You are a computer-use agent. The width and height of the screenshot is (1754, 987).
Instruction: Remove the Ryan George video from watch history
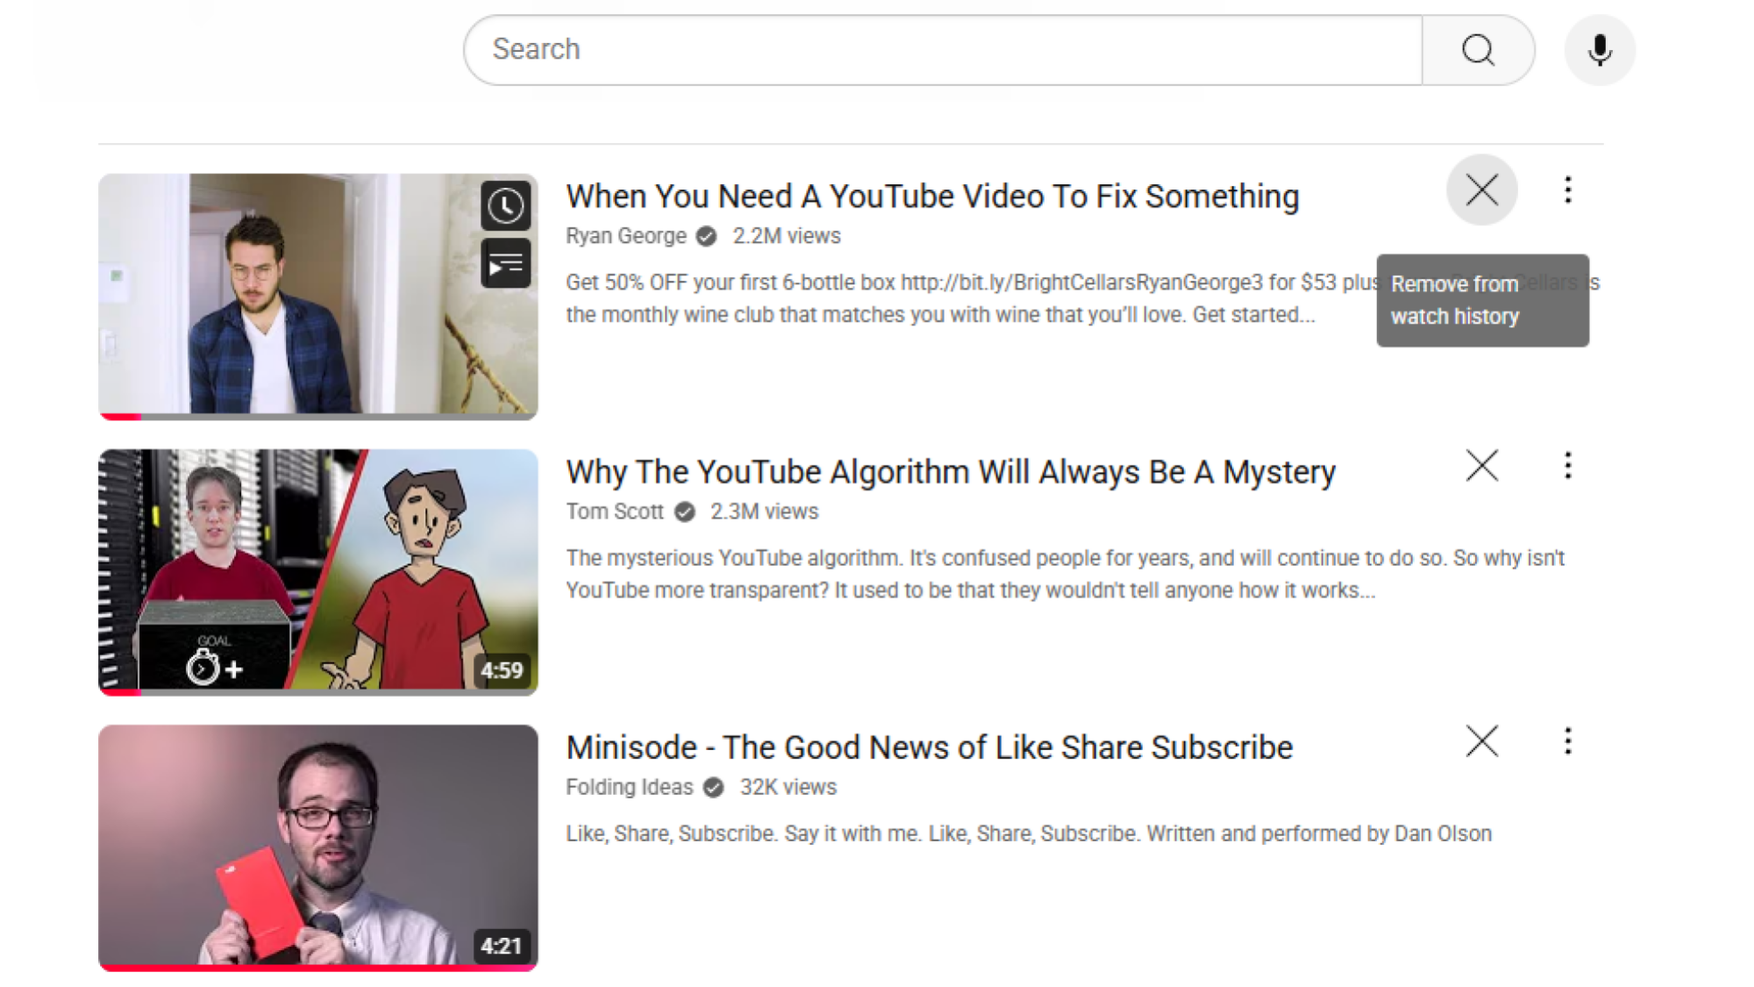pyautogui.click(x=1481, y=190)
